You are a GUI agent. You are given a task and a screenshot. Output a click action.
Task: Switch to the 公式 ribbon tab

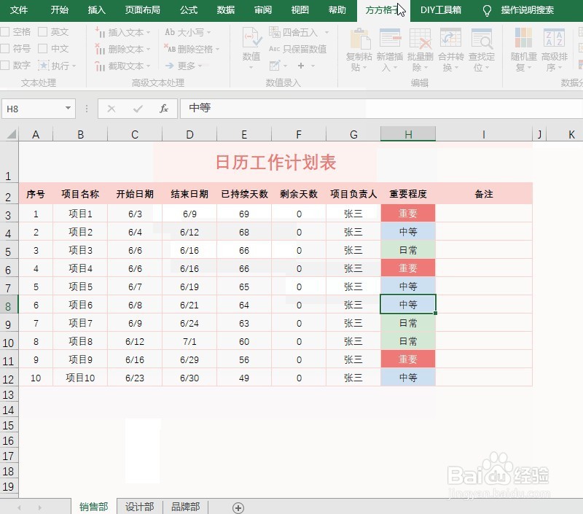189,10
